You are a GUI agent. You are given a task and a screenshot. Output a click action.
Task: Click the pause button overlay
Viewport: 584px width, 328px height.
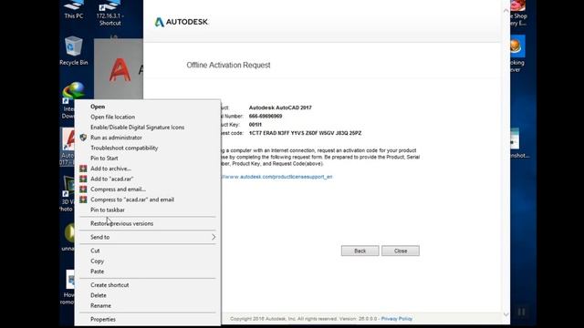521,312
